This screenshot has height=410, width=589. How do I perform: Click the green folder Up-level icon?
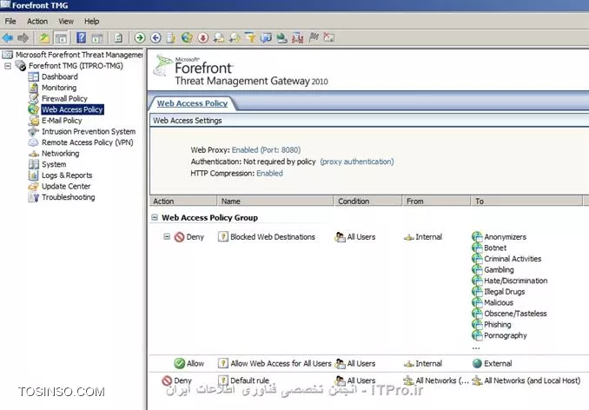tap(44, 38)
